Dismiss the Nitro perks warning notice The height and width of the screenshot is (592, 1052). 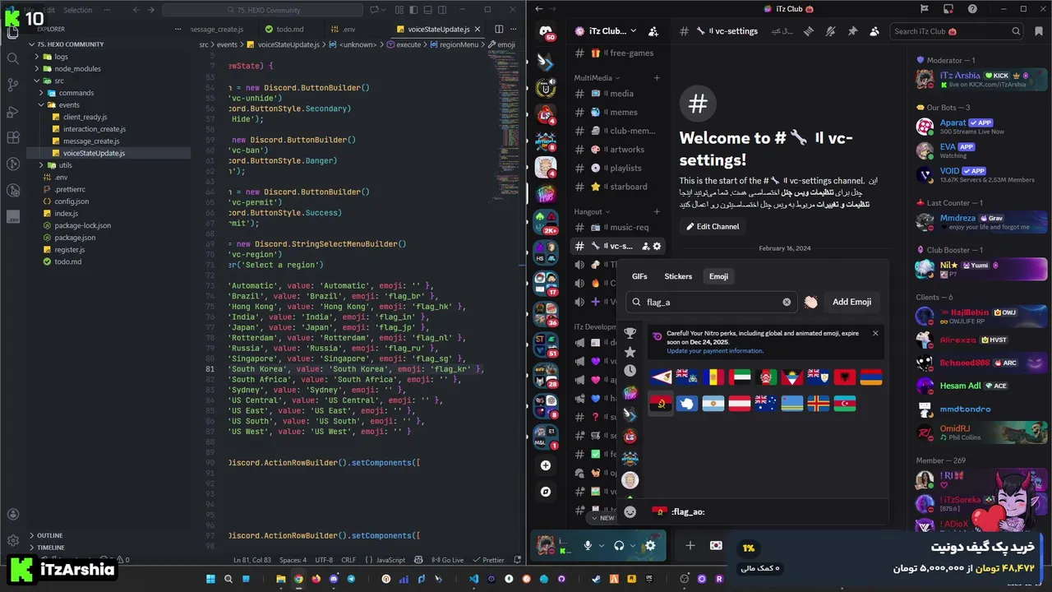[875, 333]
